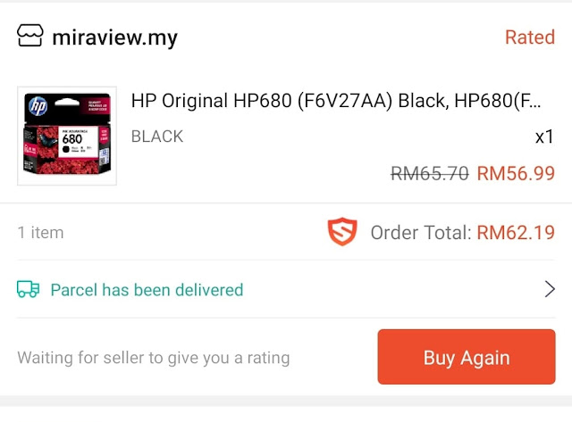The height and width of the screenshot is (422, 572).
Task: Expand delivery details with chevron arrow
Action: pos(550,289)
